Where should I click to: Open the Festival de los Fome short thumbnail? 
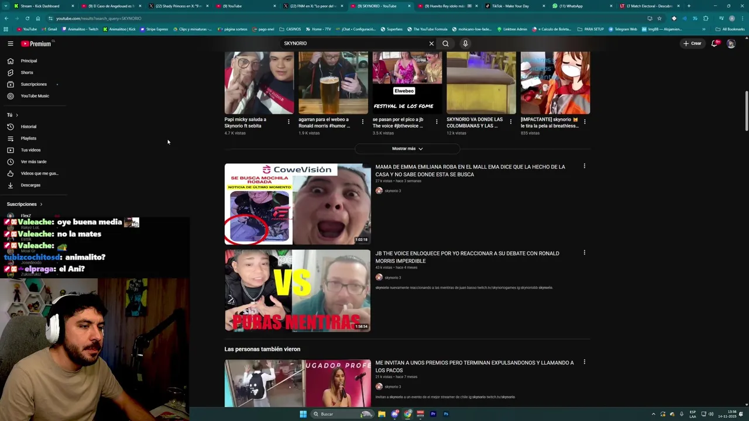click(x=407, y=82)
